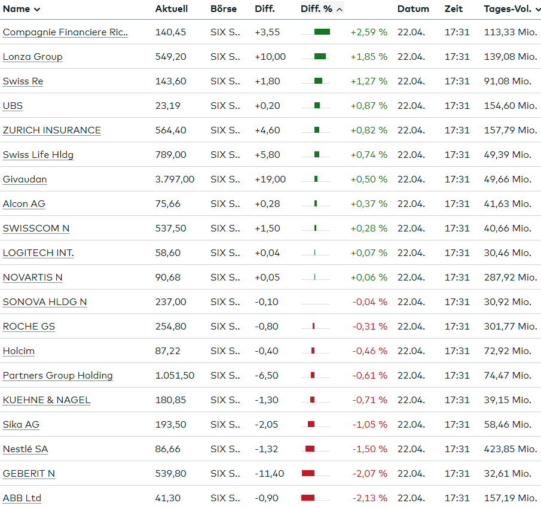541x509 pixels.
Task: Open SONOVA HLDG N link
Action: click(45, 302)
